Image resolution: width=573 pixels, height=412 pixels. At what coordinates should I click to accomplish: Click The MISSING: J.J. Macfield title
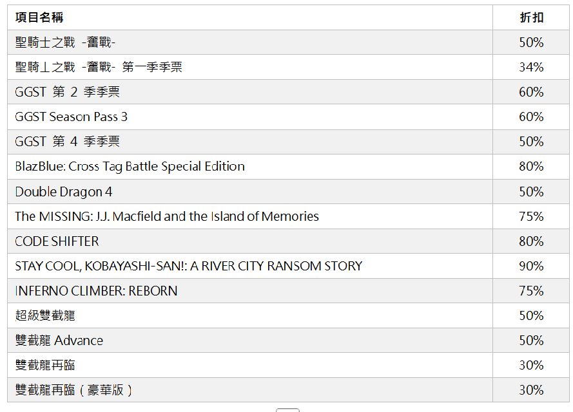(x=167, y=216)
